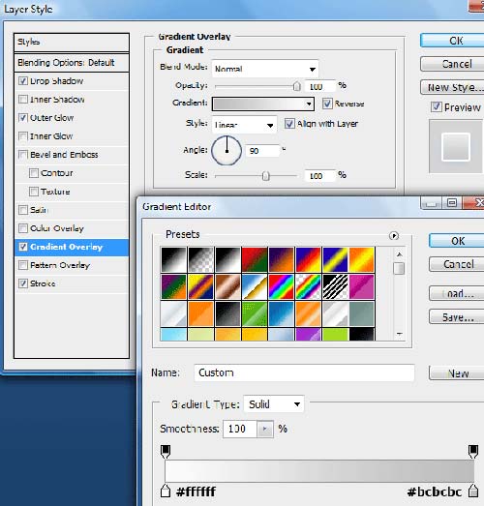Select the rainbow spectrum gradient preset
Image resolution: width=484 pixels, height=506 pixels.
(x=281, y=286)
